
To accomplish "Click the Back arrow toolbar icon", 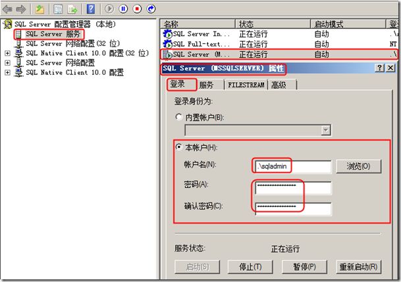I will [x=7, y=9].
